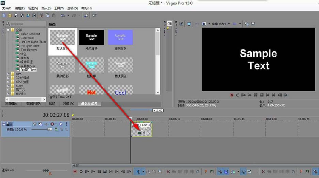The height and width of the screenshot is (178, 319).
Task: Click the What's This help icon
Action: pyautogui.click(x=95, y=15)
